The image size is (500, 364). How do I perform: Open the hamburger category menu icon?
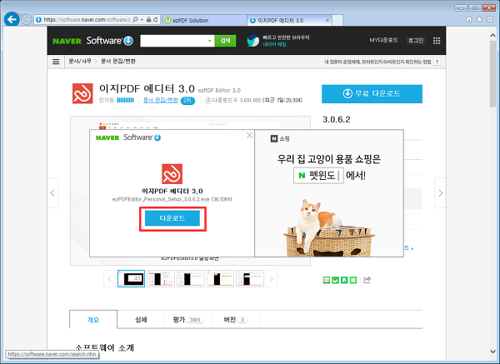point(56,62)
